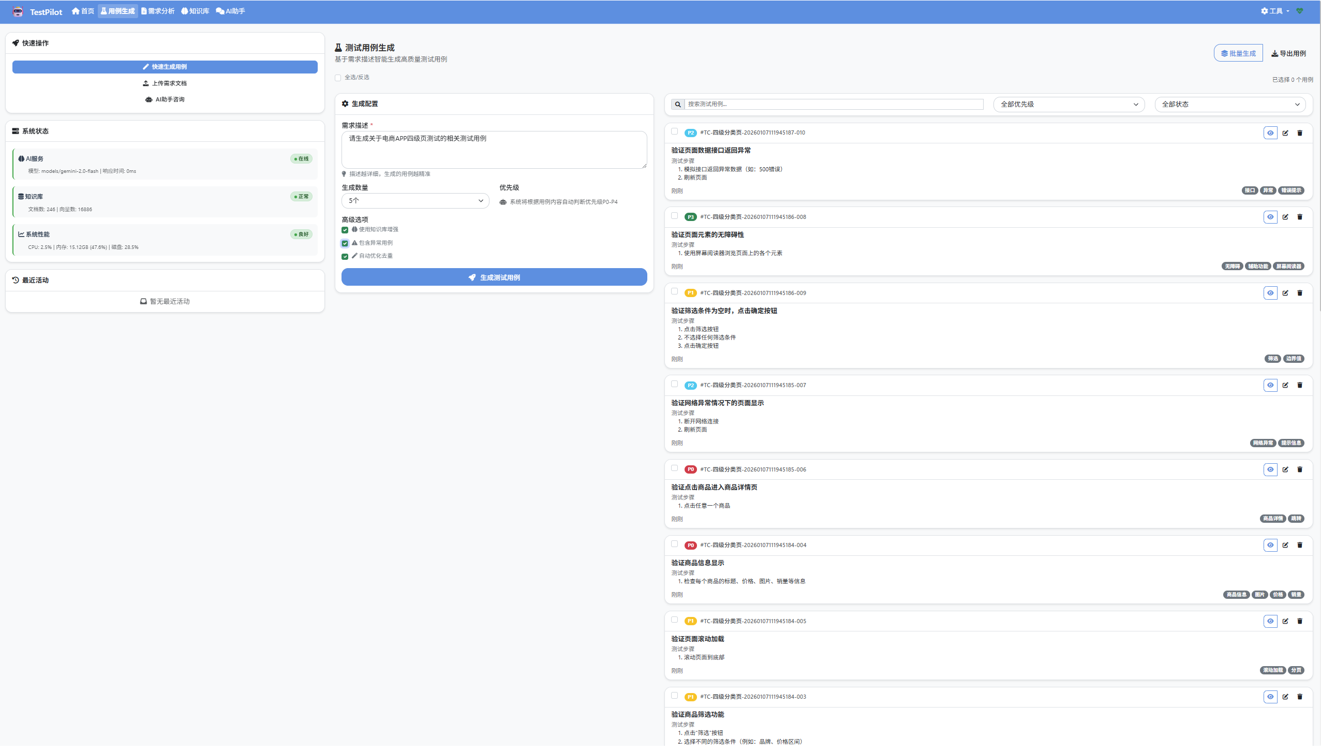
Task: Open the 知识库 navigation item
Action: coord(195,11)
